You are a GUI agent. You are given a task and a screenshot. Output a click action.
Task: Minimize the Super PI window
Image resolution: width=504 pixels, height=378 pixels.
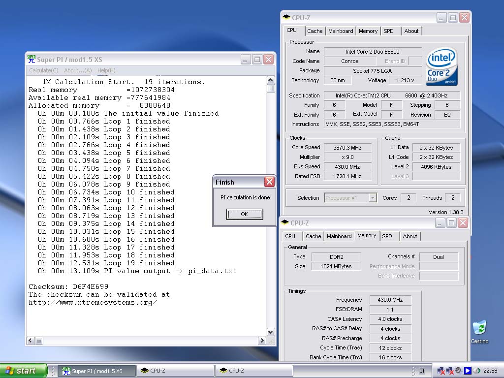point(246,60)
